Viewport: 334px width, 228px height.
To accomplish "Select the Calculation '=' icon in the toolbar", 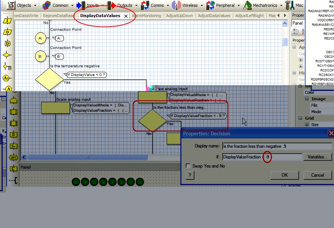I will [x=13, y=135].
